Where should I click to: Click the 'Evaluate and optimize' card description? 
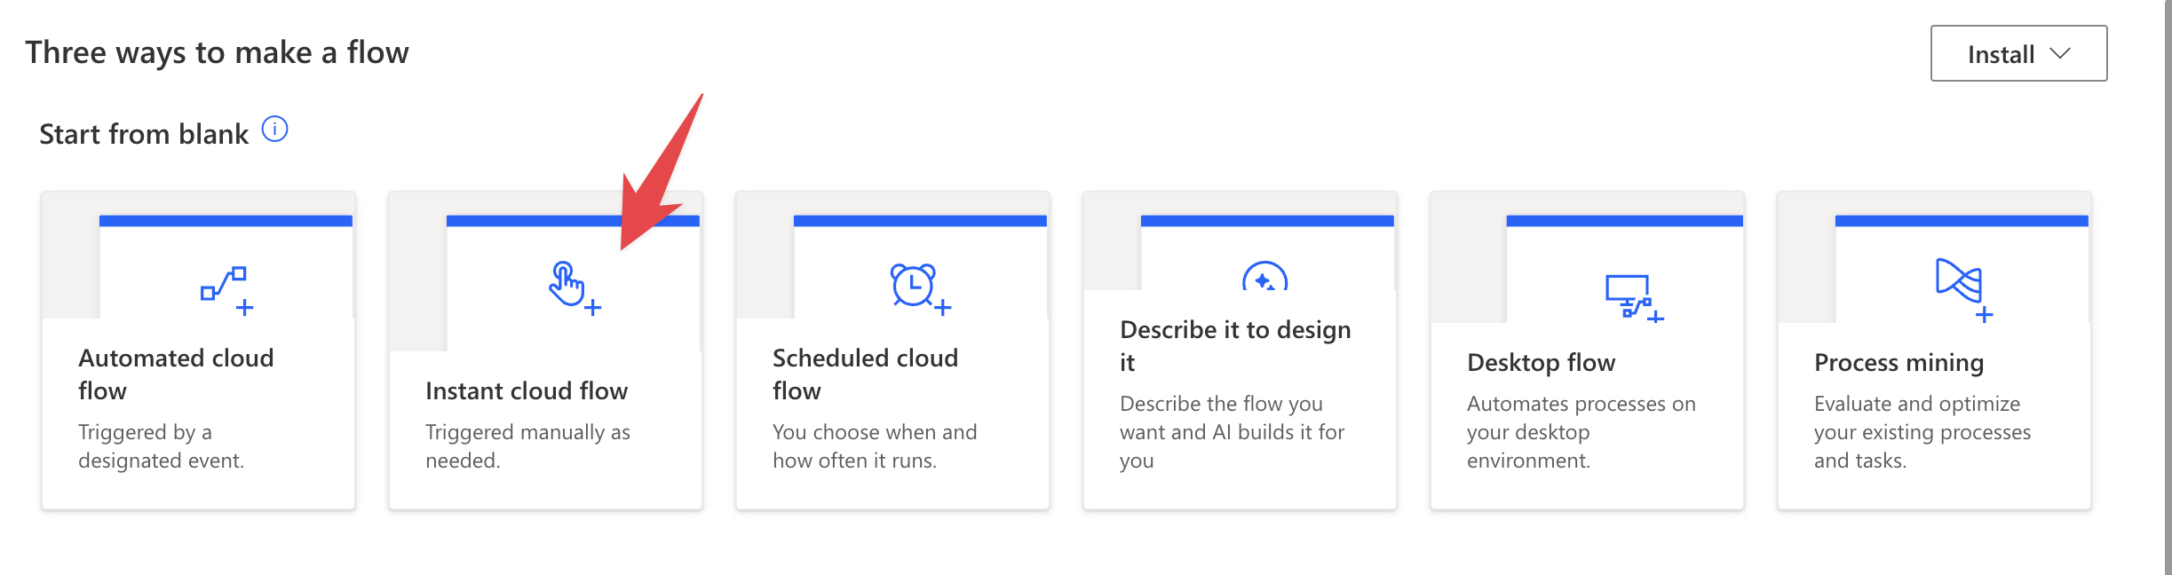click(x=1922, y=431)
